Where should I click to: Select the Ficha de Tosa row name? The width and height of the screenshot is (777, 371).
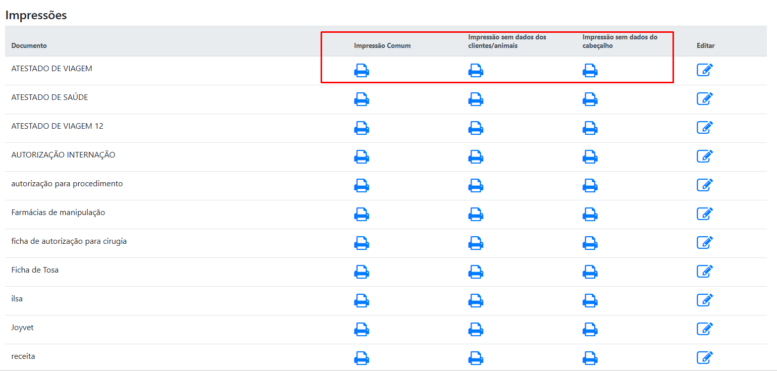pyautogui.click(x=35, y=270)
